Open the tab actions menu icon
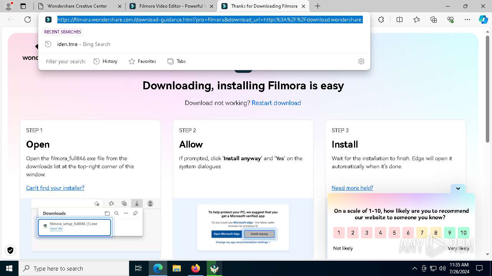The height and width of the screenshot is (276, 492). tap(23, 6)
